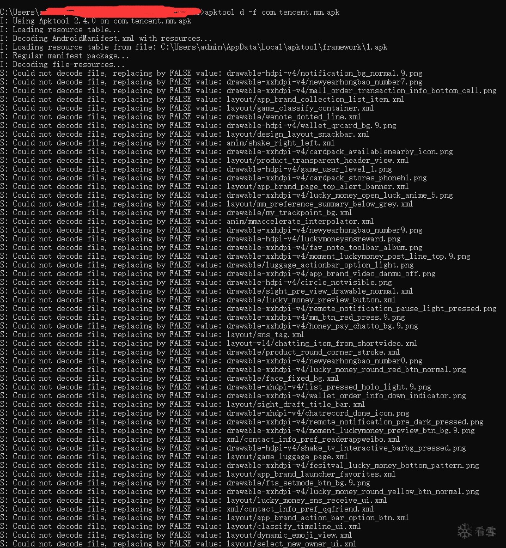This screenshot has width=506, height=548.
Task: Click the red redacted username bar
Action: click(120, 10)
